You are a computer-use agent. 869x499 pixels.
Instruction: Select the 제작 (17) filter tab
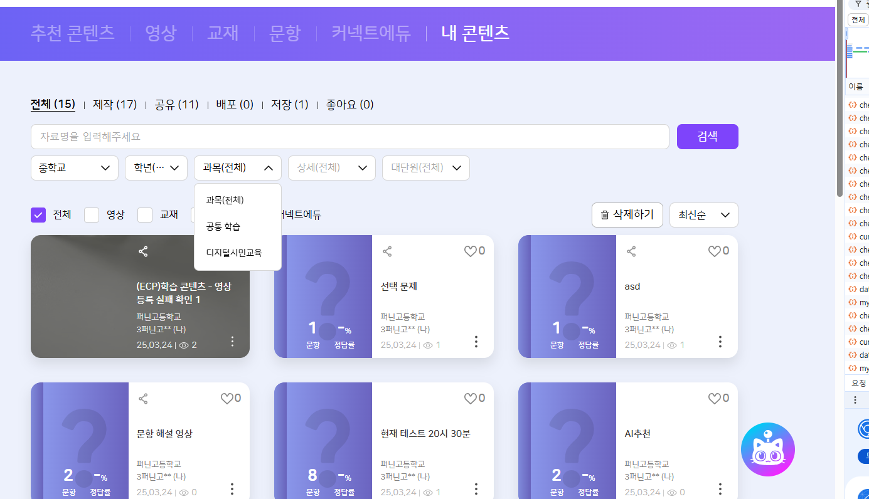[x=114, y=105]
